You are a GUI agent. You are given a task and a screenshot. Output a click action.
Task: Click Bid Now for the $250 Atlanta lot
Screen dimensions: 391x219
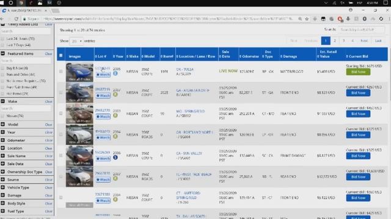point(358,93)
